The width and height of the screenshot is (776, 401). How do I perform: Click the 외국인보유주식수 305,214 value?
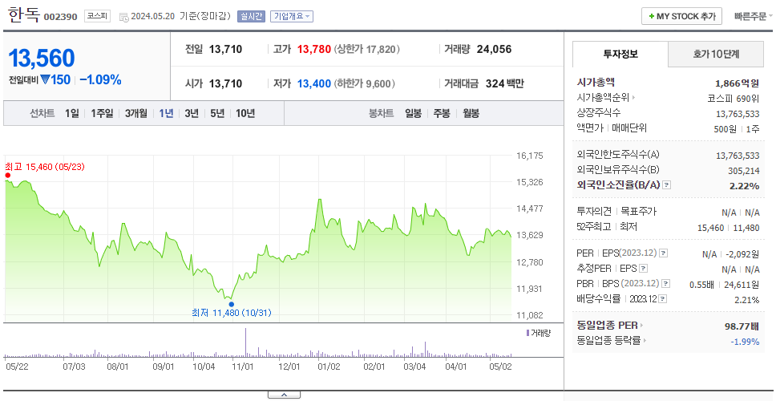click(743, 171)
